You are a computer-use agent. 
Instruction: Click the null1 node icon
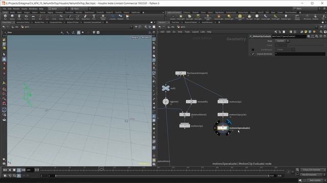click(166, 88)
